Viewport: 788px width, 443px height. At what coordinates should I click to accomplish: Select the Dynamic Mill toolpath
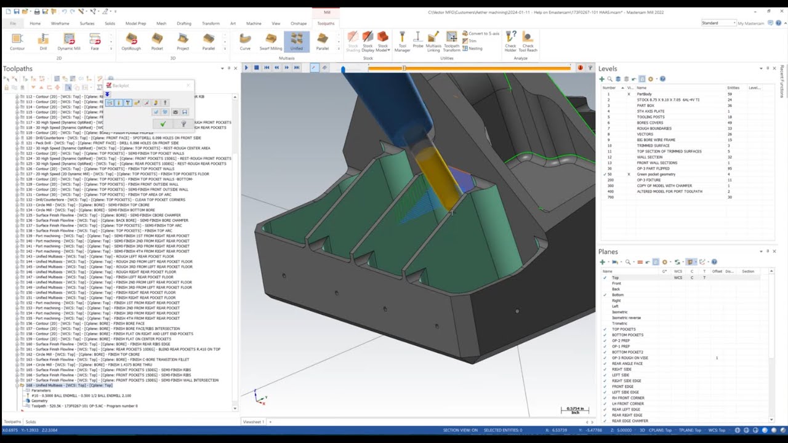(x=69, y=41)
